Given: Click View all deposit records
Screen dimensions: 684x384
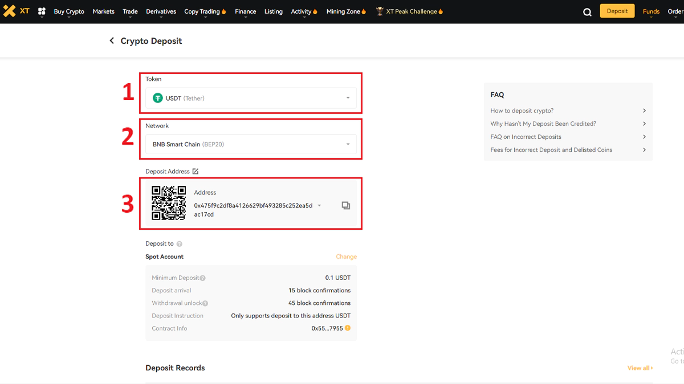Looking at the screenshot, I should coord(640,368).
